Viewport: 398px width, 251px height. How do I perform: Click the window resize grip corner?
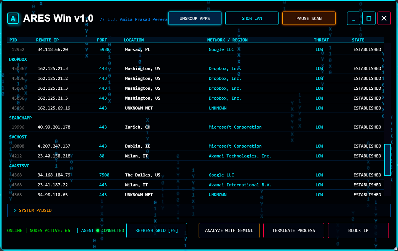(x=395, y=248)
